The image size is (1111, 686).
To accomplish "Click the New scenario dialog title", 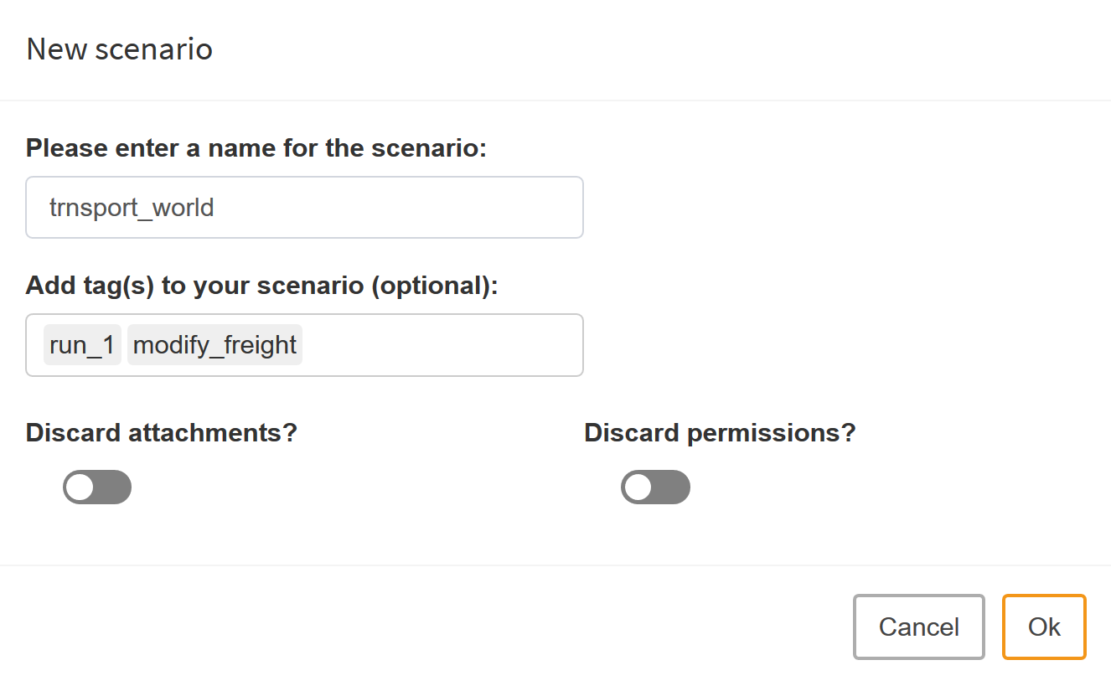I will 119,49.
